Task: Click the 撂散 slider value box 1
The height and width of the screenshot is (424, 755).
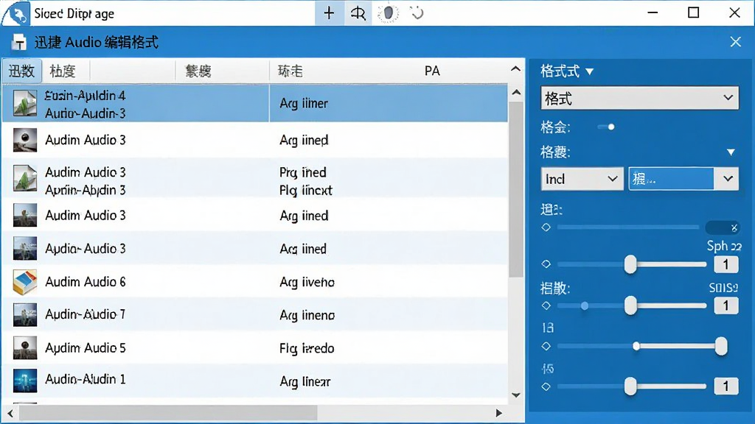Action: tap(726, 305)
